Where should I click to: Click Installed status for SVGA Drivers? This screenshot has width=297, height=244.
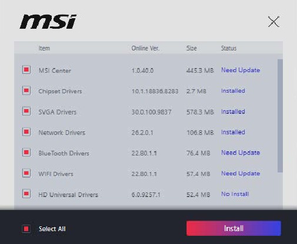click(x=233, y=111)
